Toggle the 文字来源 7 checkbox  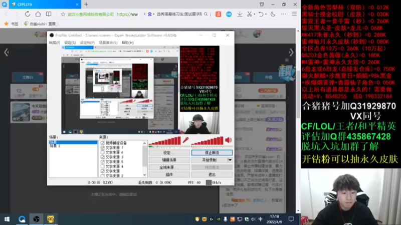pos(103,147)
